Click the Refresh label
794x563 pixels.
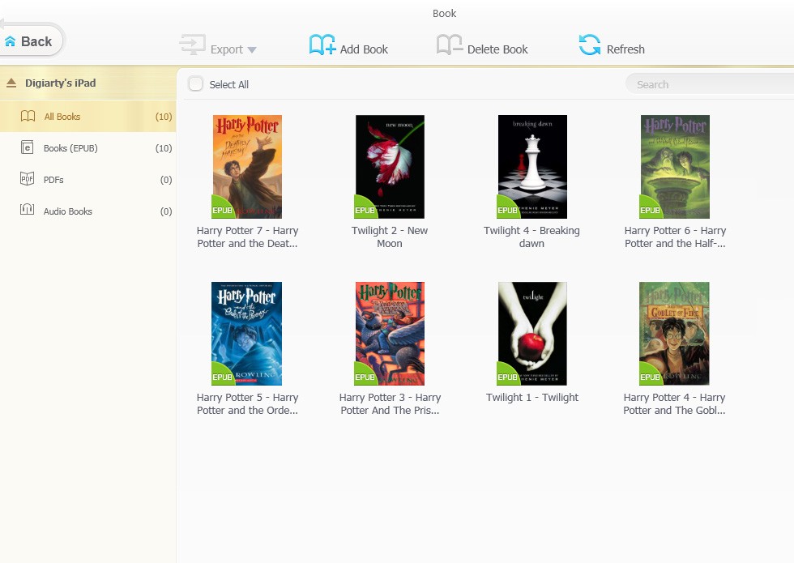point(625,49)
